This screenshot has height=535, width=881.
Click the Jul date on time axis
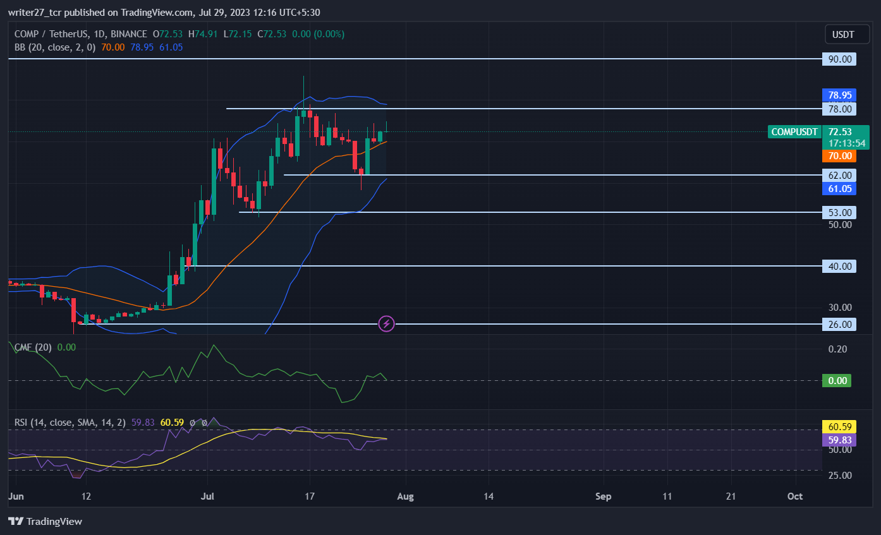coord(207,496)
